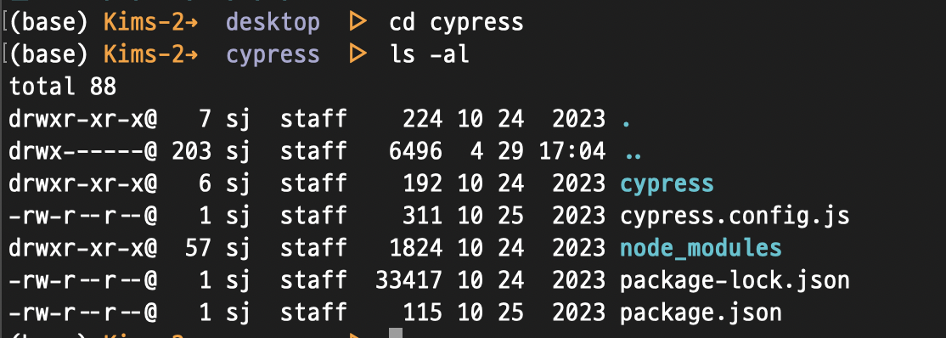Click the 'cd cypress' command text
Viewport: 946px width, 338px height.
456,22
